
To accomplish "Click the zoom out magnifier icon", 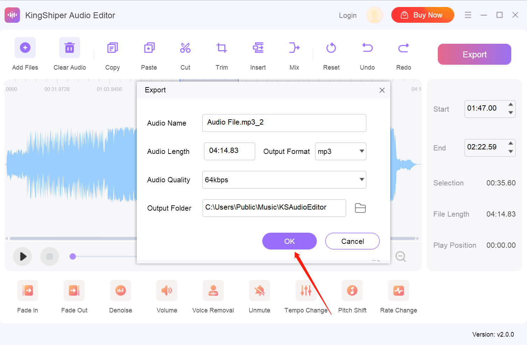I will click(401, 257).
